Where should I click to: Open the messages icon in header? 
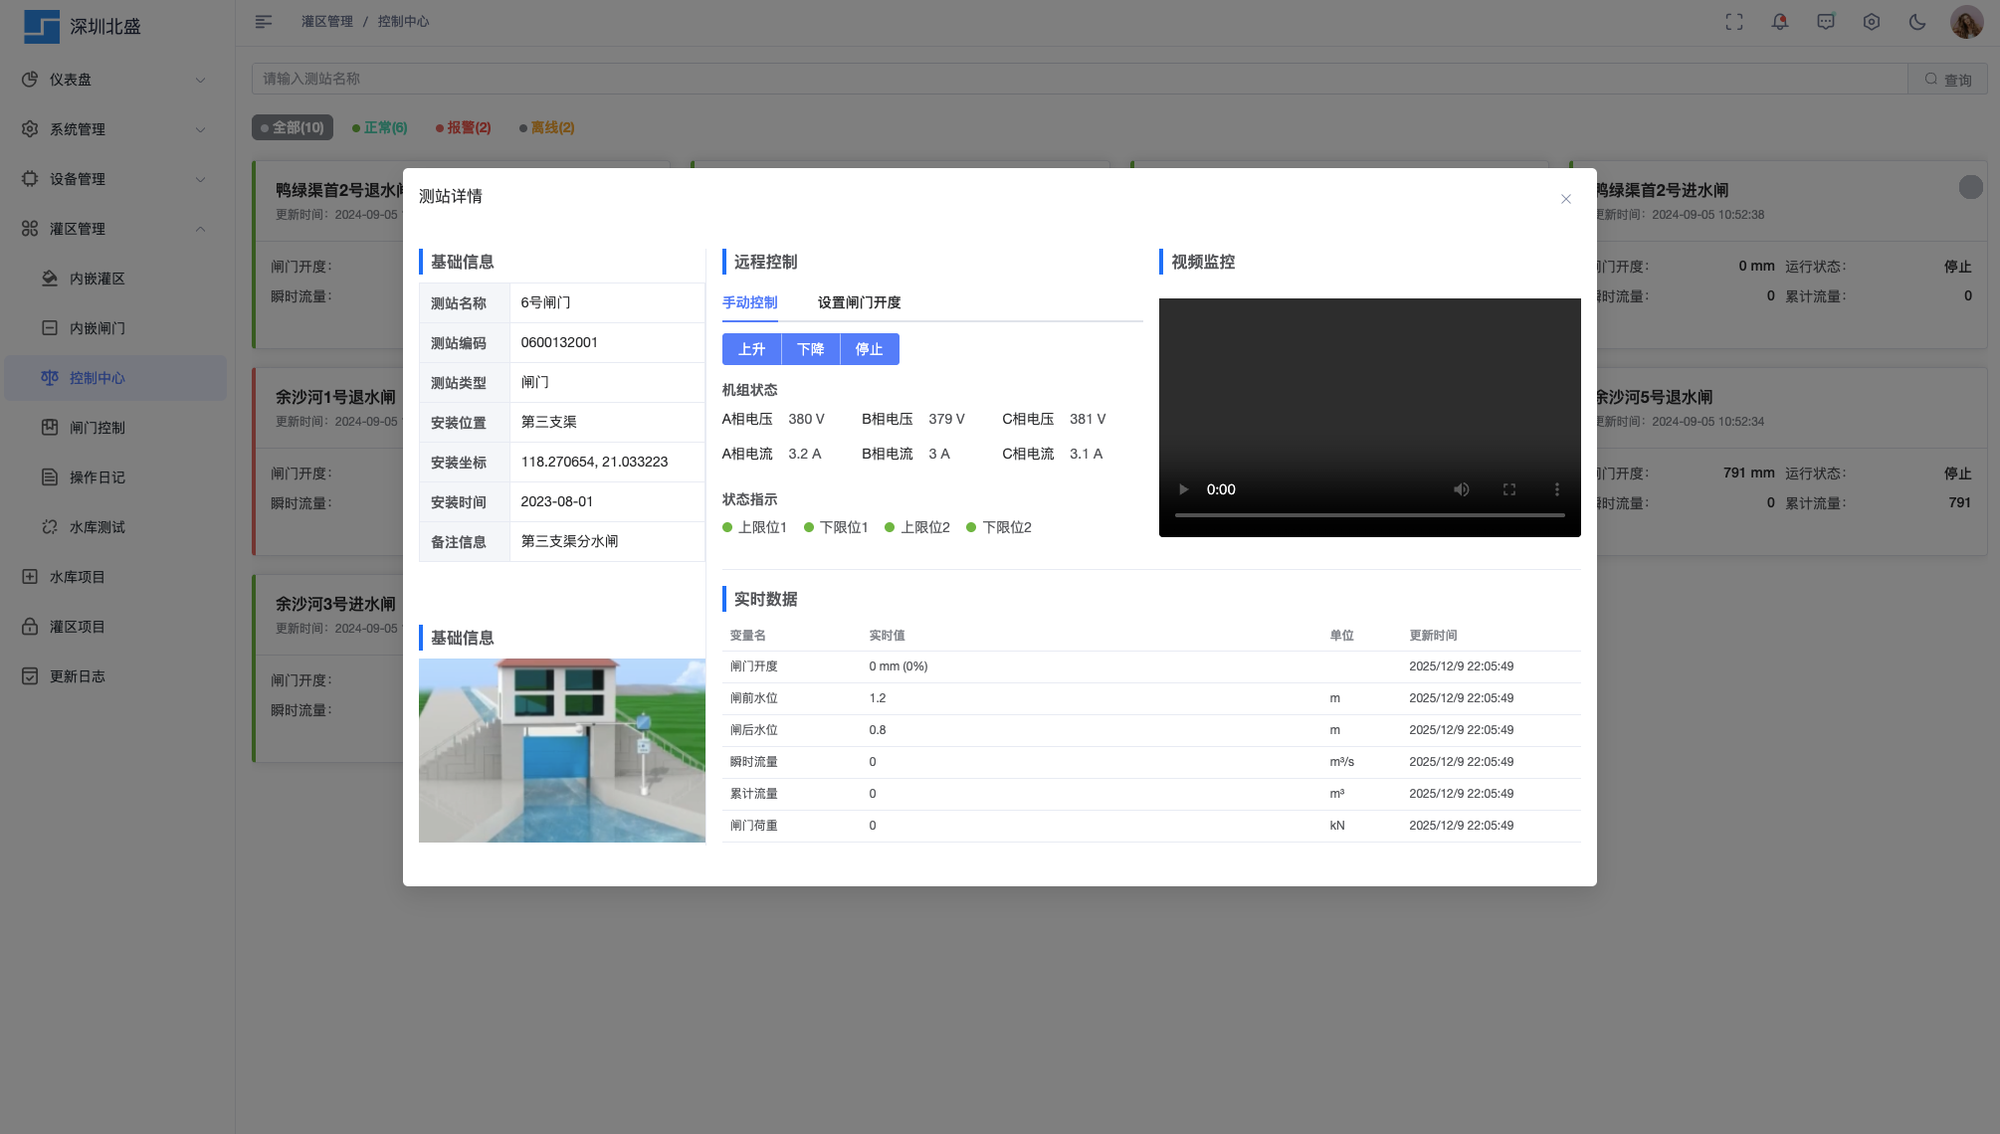click(x=1825, y=22)
